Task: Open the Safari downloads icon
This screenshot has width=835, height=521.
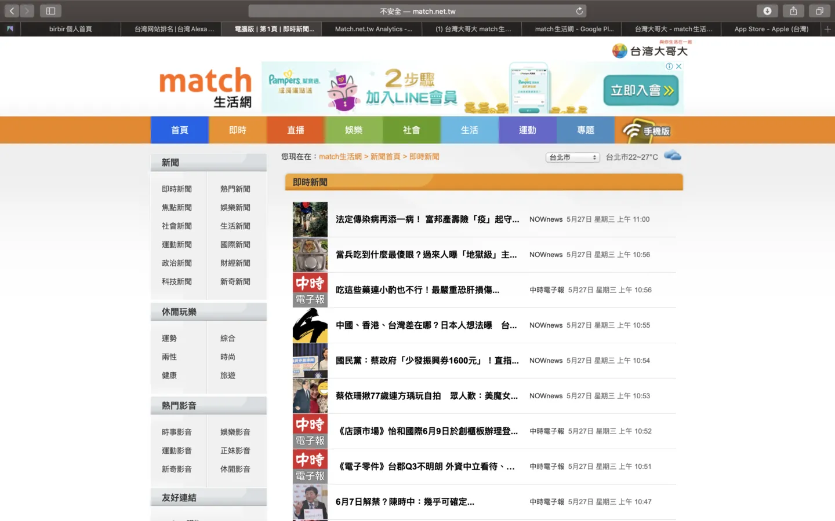Action: [x=767, y=11]
